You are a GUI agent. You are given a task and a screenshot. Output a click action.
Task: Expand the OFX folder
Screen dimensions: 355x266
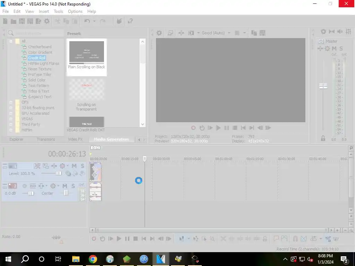point(11,102)
